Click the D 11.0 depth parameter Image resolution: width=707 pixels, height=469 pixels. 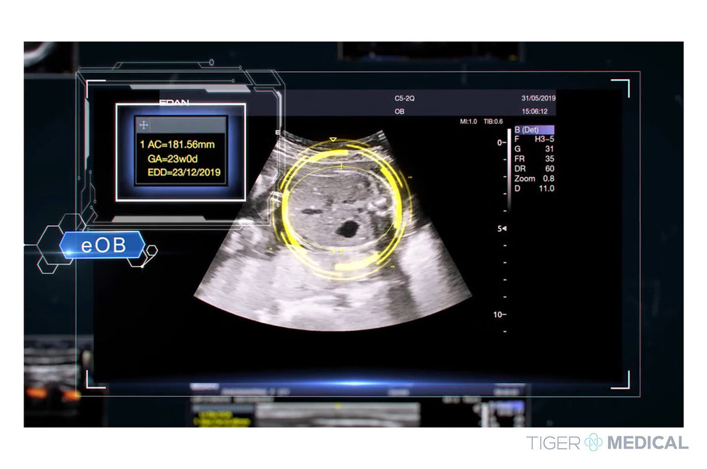[534, 189]
